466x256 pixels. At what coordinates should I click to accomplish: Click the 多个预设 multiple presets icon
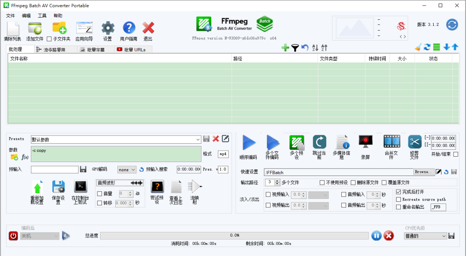click(296, 143)
